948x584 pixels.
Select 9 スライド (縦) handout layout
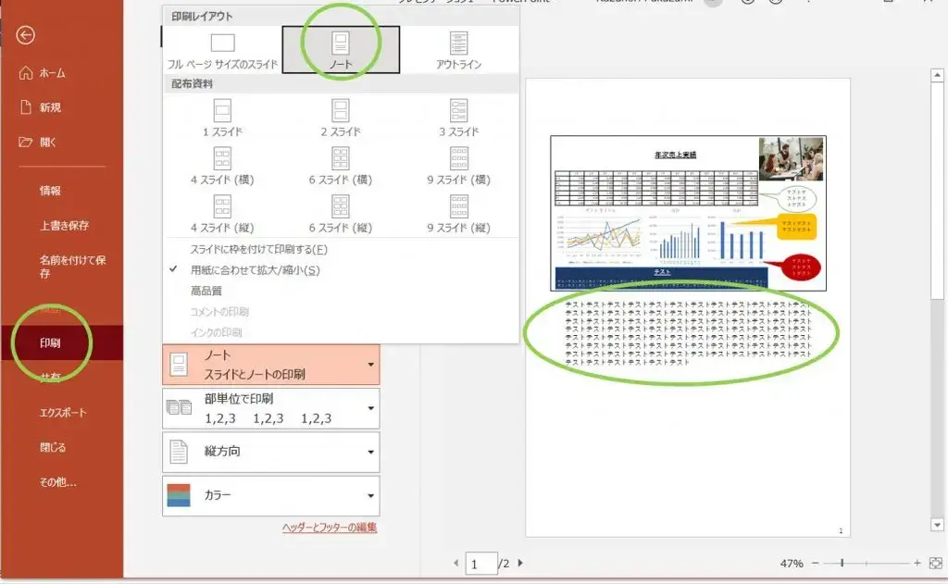click(x=459, y=215)
